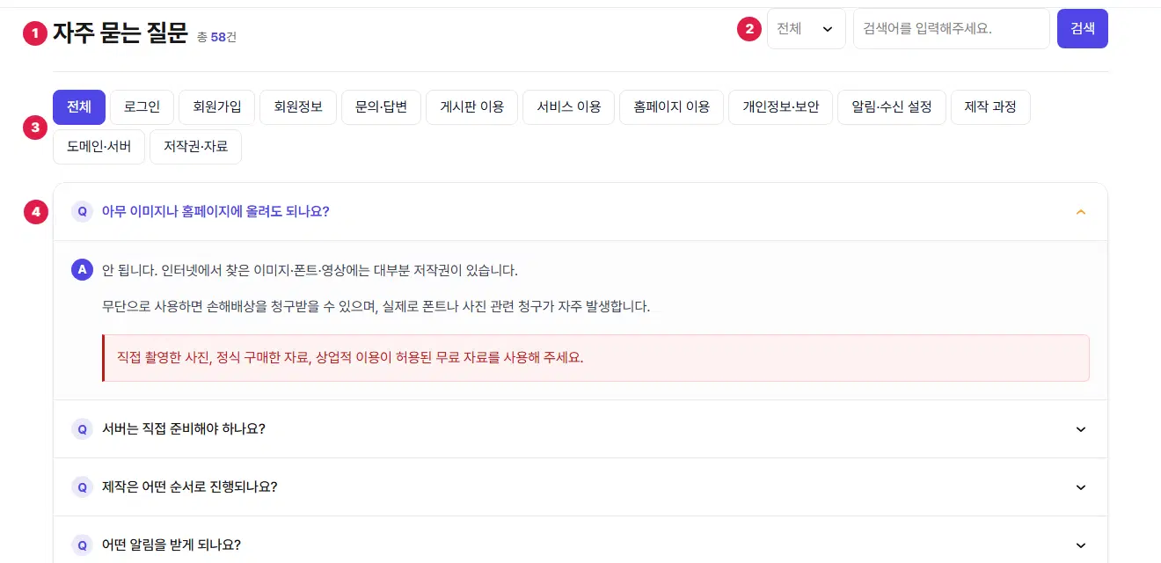Select the 회원가입 category tab
1161x563 pixels.
point(217,107)
